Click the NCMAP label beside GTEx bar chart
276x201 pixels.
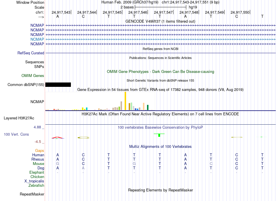pyautogui.click(x=37, y=102)
